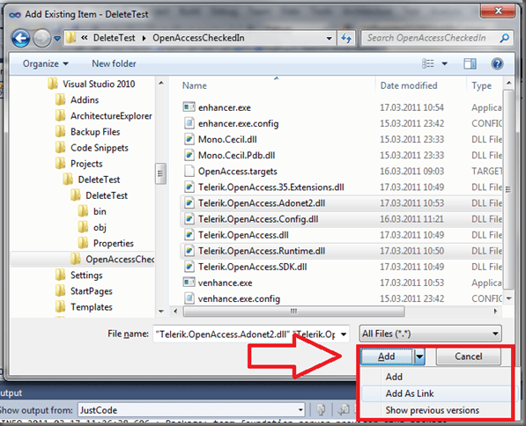Viewport: 526px width, 426px height.
Task: Select Visual Studio 2010 folder in tree
Action: [x=99, y=84]
